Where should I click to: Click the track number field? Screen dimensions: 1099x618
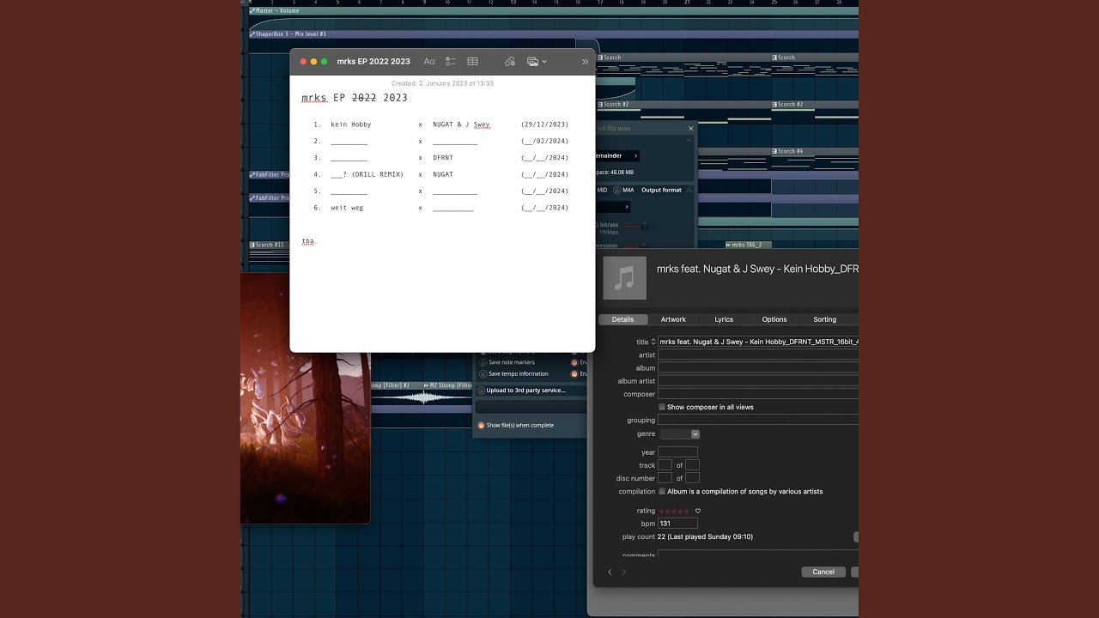[x=665, y=465]
